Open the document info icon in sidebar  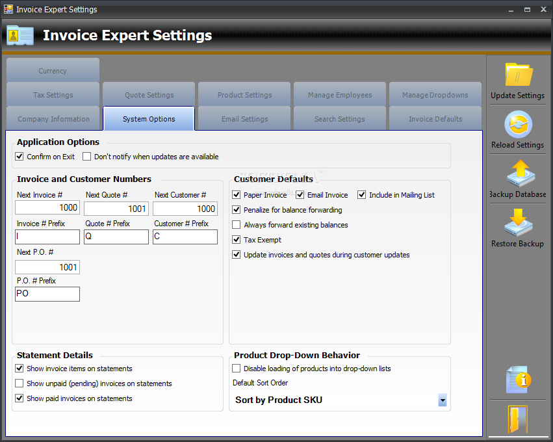click(519, 380)
